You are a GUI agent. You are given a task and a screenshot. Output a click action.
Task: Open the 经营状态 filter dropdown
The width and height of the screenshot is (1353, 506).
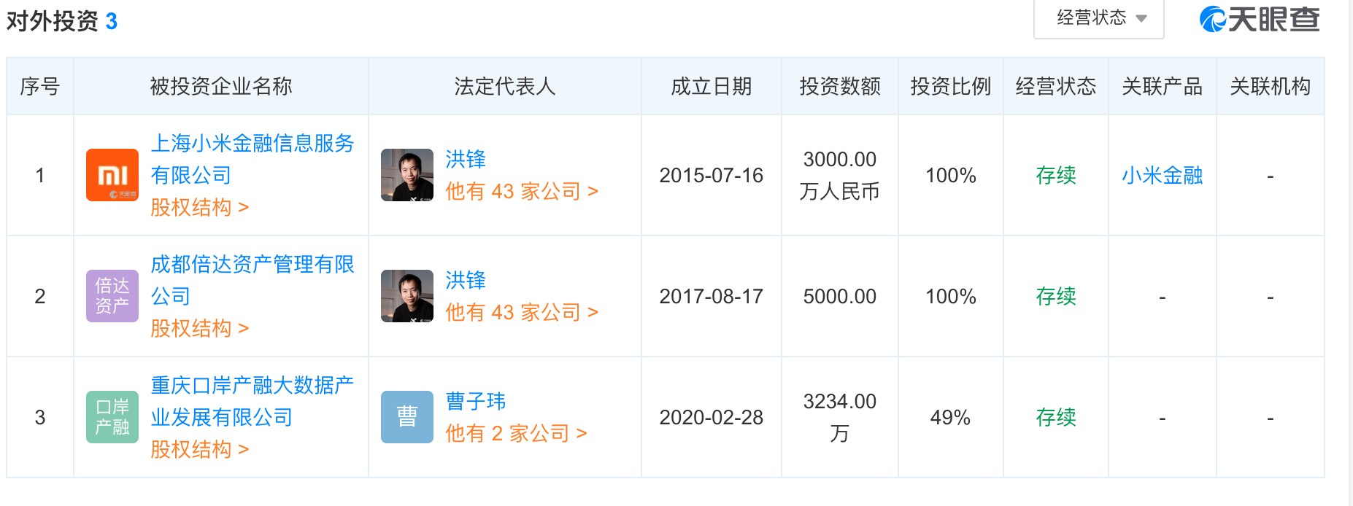[x=1099, y=18]
